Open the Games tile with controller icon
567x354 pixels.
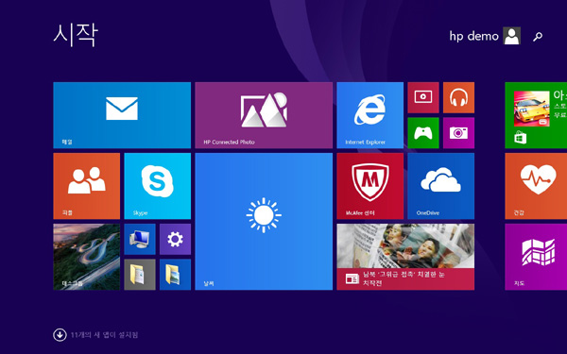[423, 133]
